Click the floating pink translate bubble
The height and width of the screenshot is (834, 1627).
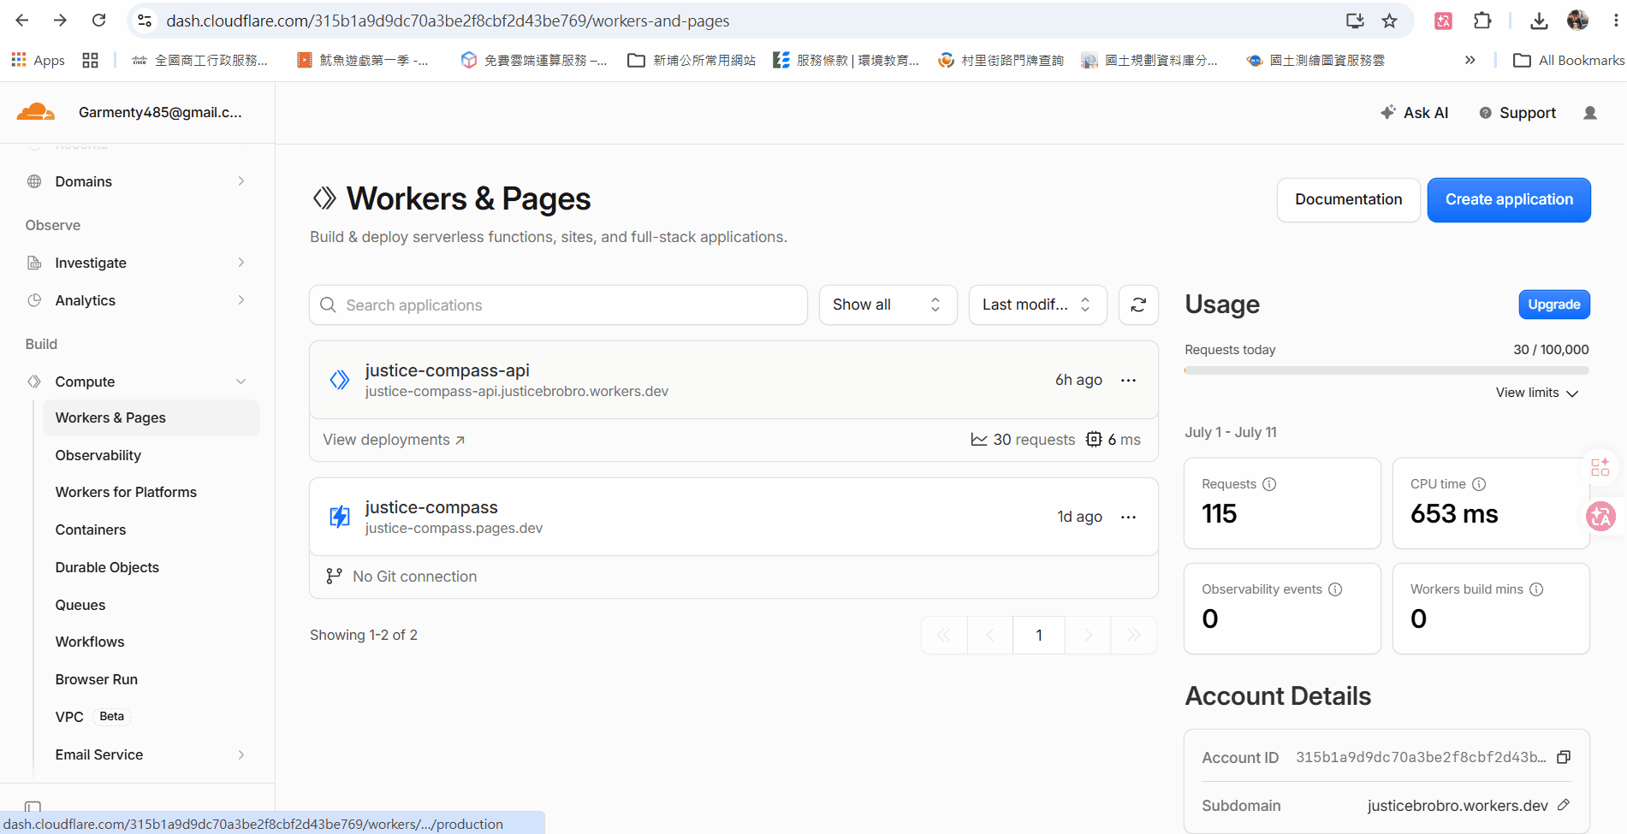coord(1600,516)
